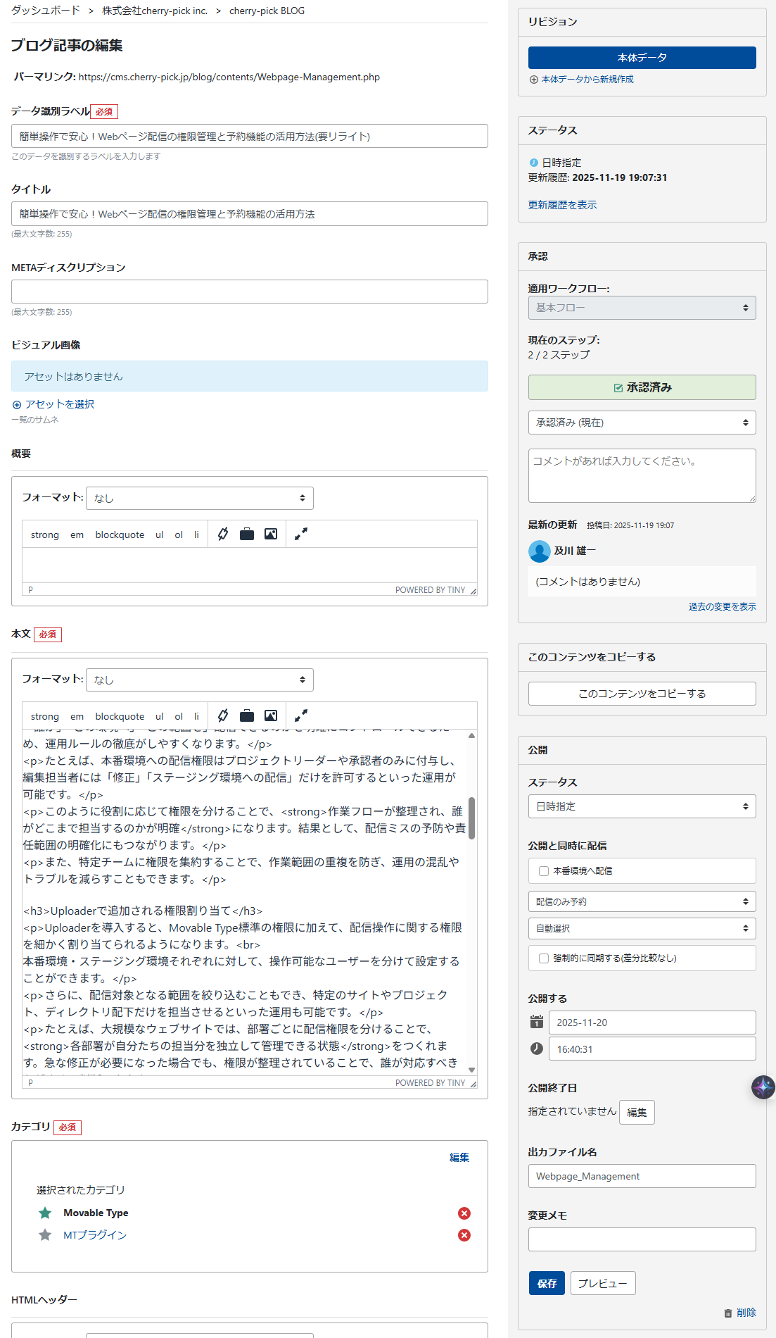Screen dimensions: 776x1338
Task: Open the 承認済み (現在) step dropdown
Action: click(642, 423)
